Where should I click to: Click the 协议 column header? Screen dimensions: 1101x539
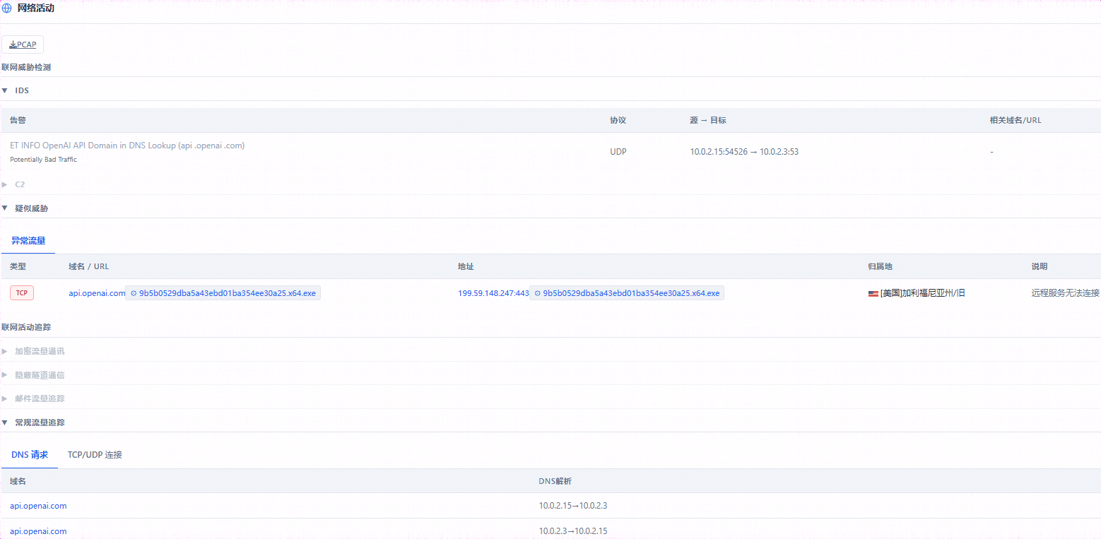618,120
